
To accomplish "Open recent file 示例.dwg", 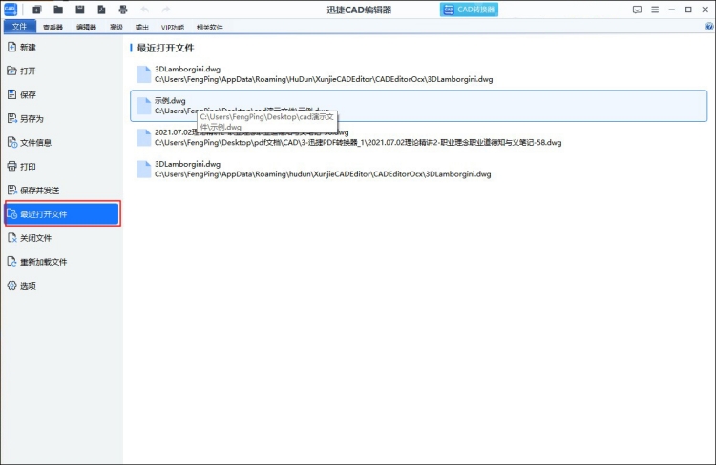I will (419, 106).
